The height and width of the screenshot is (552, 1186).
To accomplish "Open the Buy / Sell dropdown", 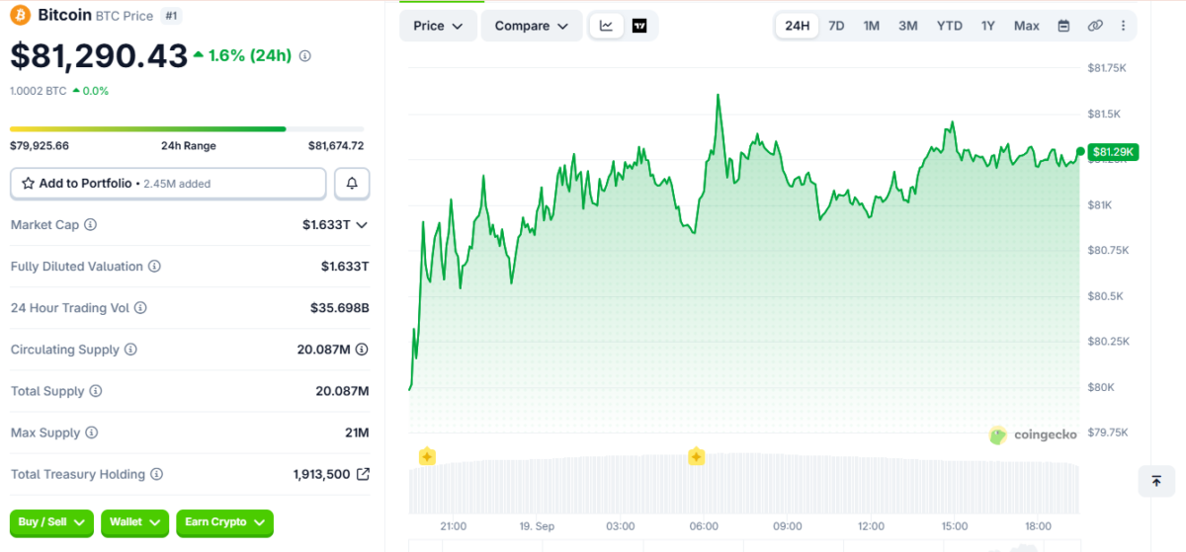I will (x=53, y=522).
